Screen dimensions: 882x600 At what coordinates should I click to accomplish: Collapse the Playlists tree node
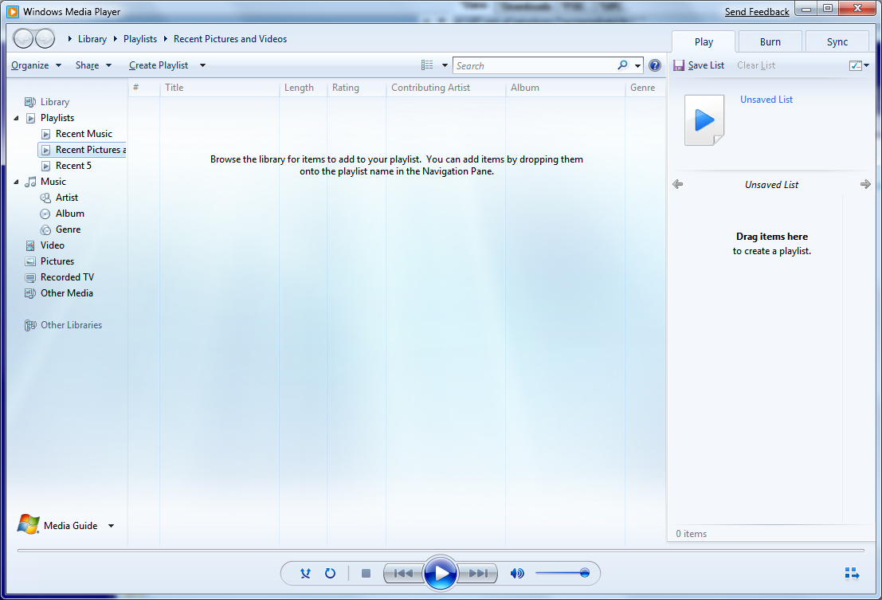(16, 118)
